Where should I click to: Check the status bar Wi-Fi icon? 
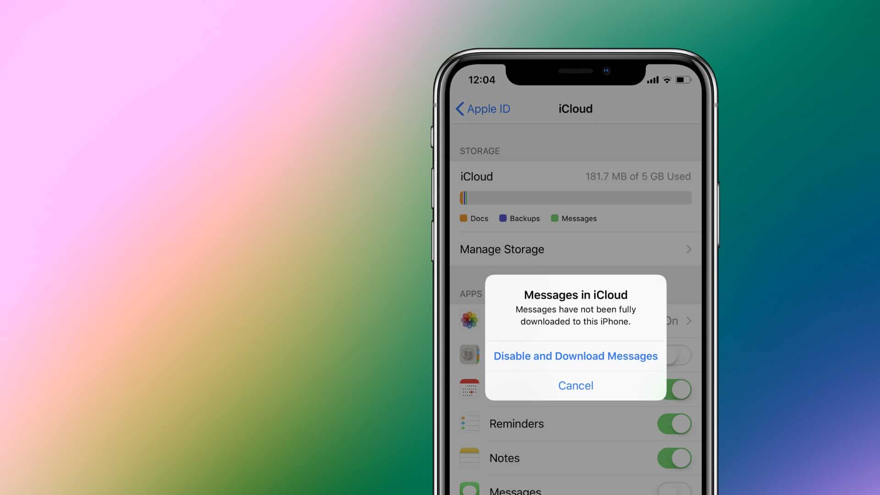pos(665,79)
